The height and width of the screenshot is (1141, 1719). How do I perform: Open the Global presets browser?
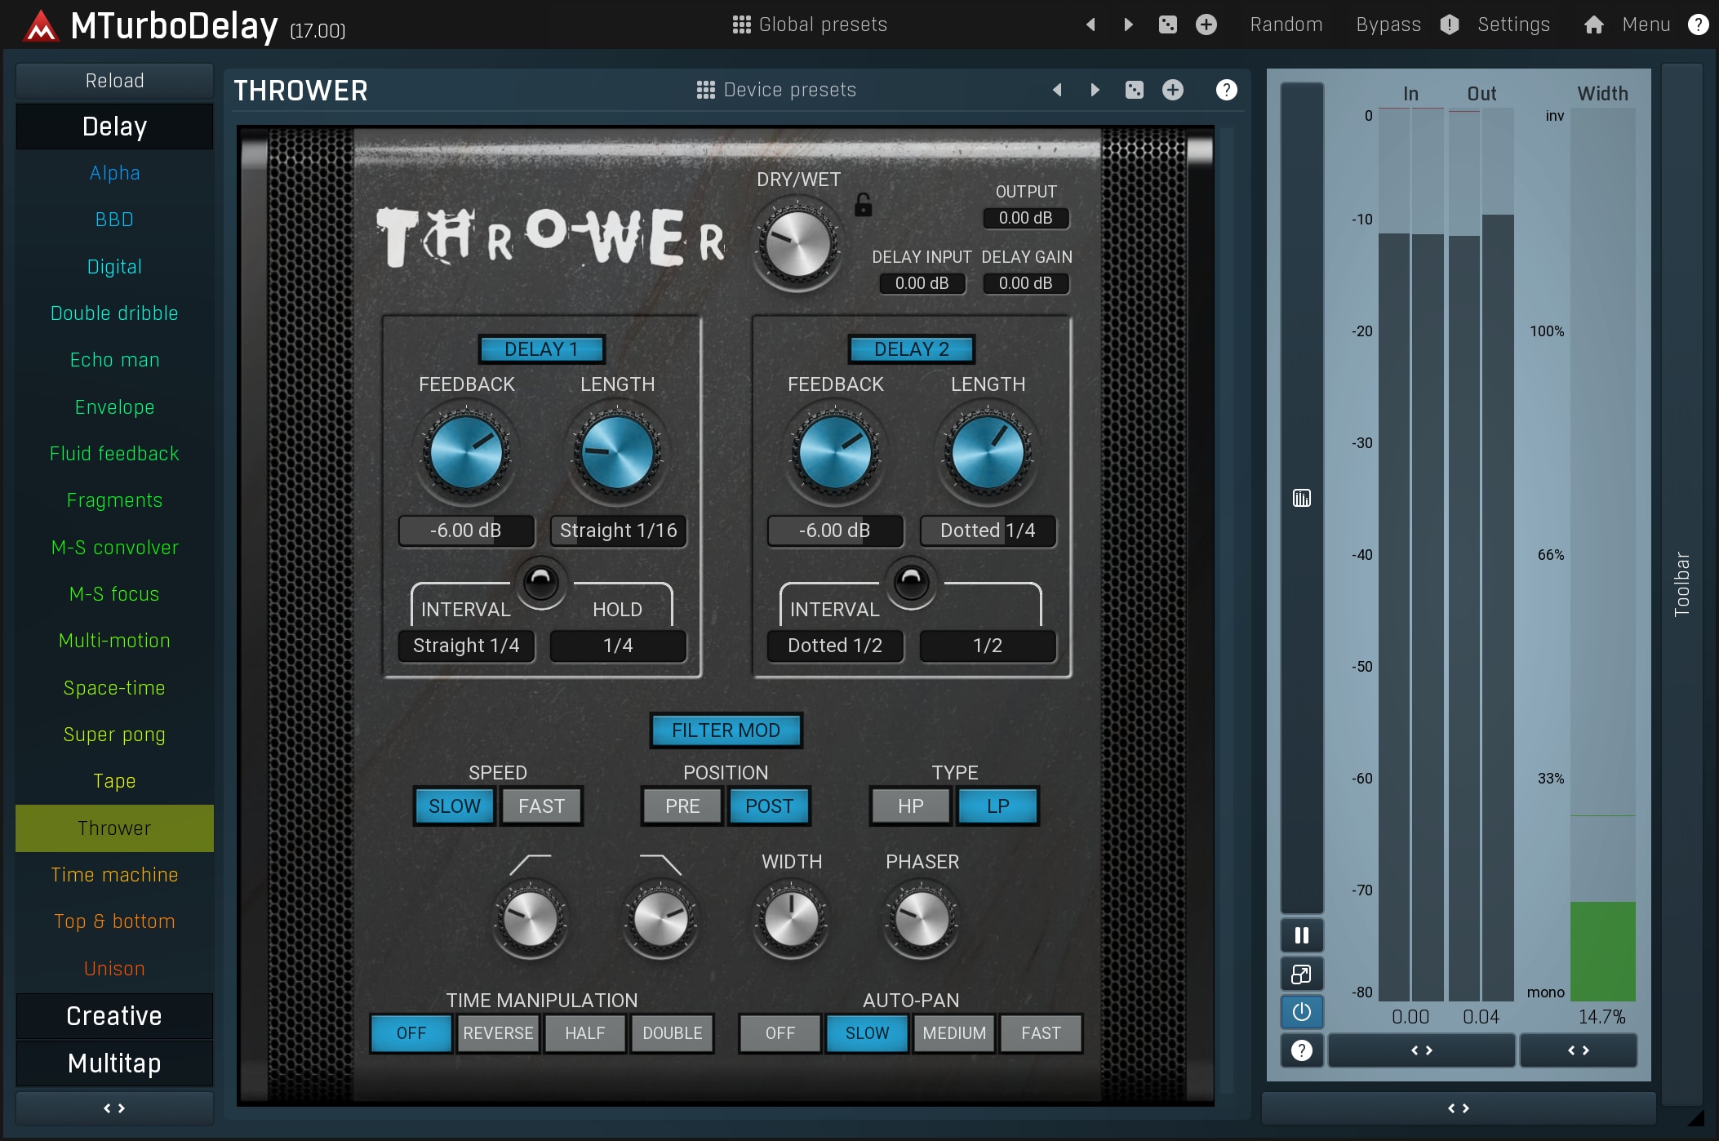click(810, 24)
